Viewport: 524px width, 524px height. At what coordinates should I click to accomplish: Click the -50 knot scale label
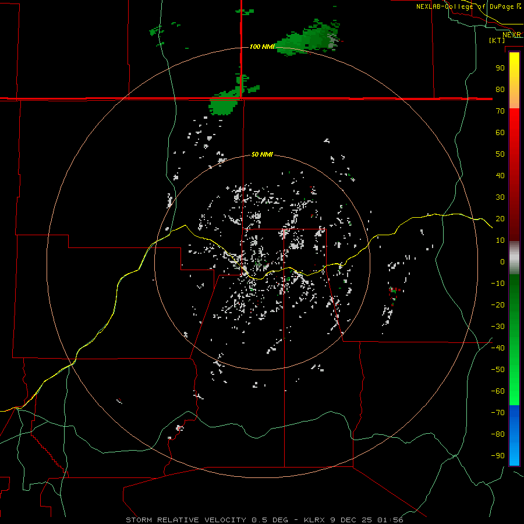point(498,369)
